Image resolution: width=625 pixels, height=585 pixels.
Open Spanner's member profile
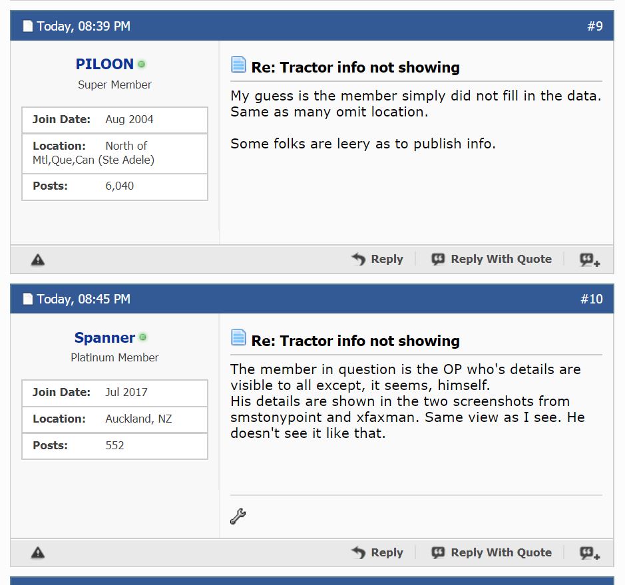tap(104, 338)
